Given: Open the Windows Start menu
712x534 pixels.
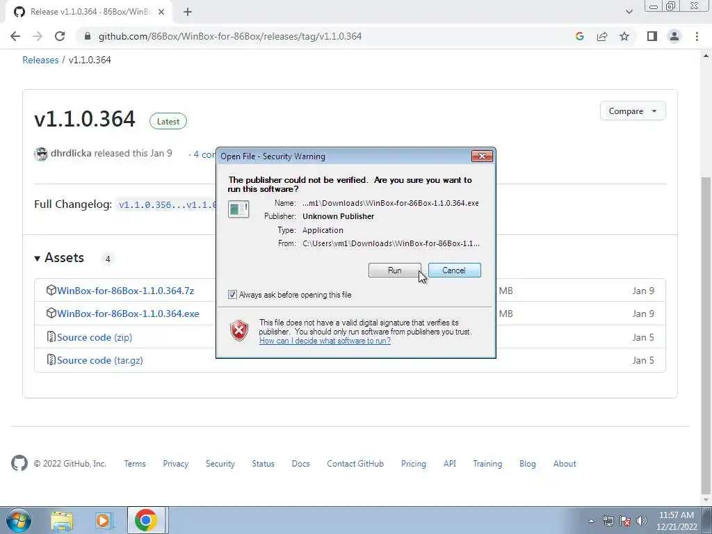Looking at the screenshot, I should (x=19, y=520).
